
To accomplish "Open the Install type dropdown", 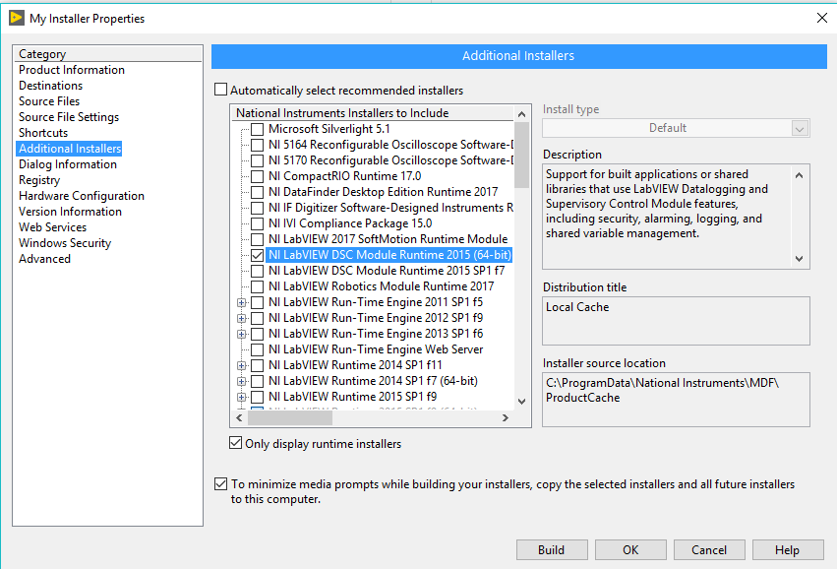I will [676, 128].
